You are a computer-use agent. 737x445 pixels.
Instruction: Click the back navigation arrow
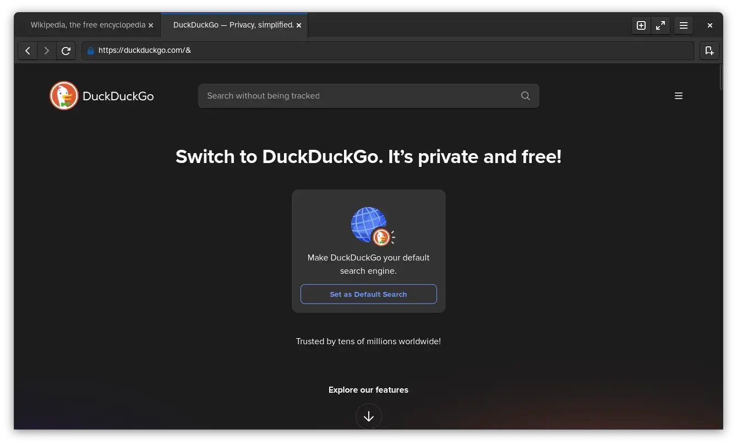28,51
